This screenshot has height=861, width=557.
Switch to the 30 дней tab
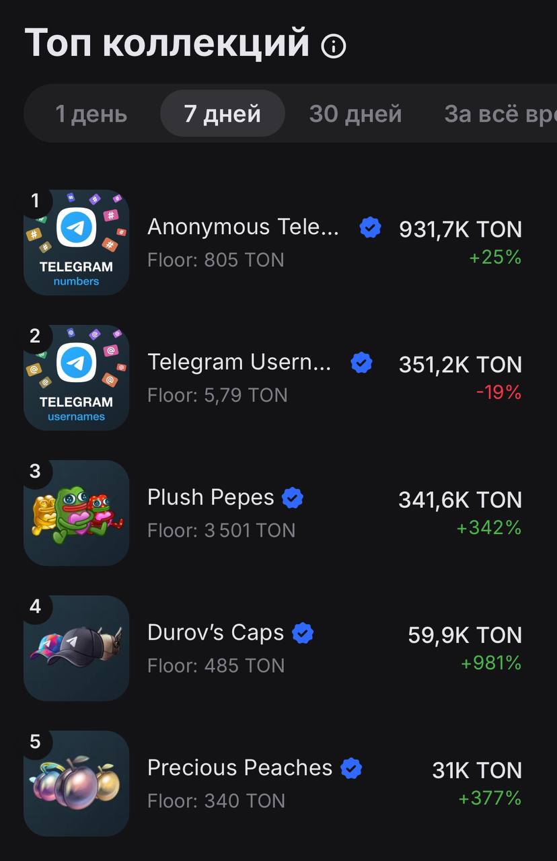355,114
